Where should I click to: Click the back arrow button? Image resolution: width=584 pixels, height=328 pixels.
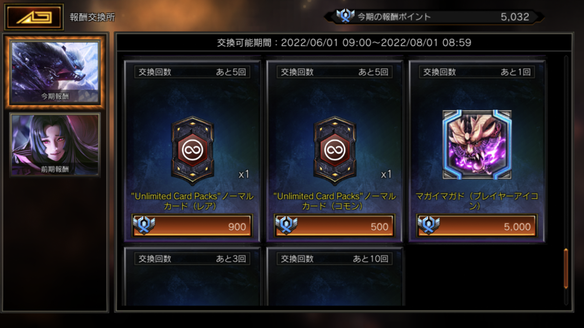(34, 17)
